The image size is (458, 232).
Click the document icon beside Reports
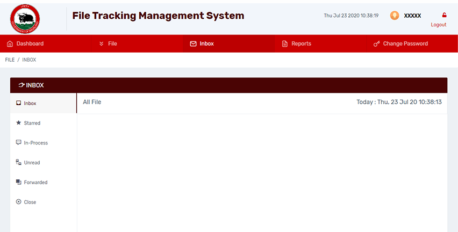285,44
